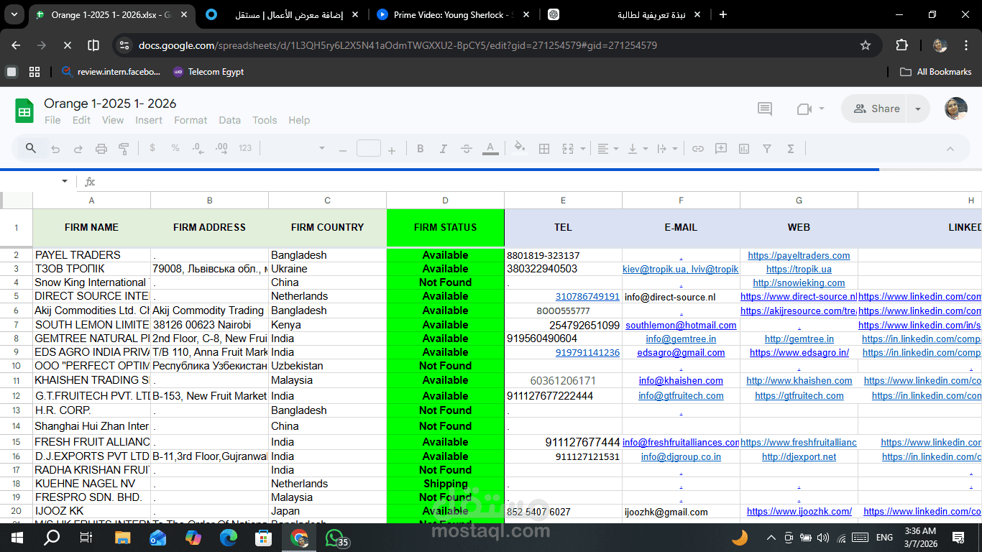Click the Insert link icon
This screenshot has width=982, height=552.
(x=698, y=149)
